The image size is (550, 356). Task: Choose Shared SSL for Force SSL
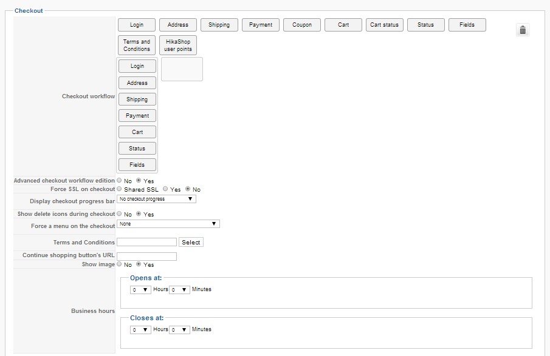119,189
